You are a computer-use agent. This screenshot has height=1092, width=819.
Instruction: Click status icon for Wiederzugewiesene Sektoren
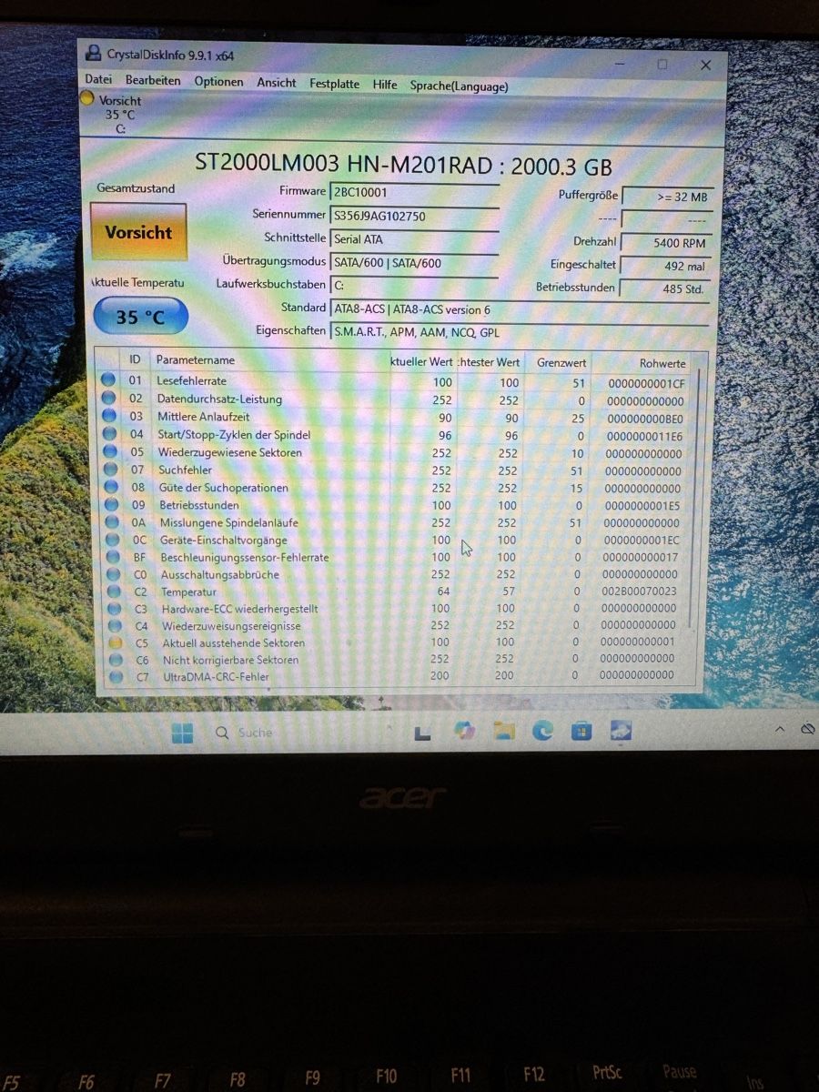[x=109, y=451]
